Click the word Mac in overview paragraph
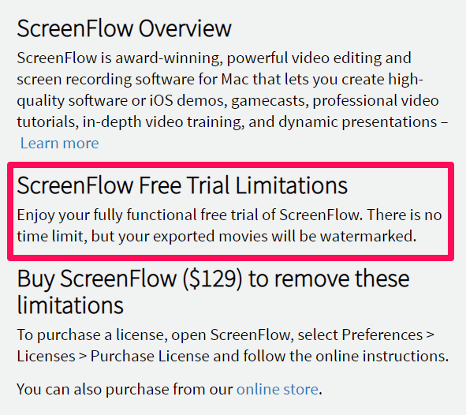This screenshot has width=466, height=415. pos(234,80)
